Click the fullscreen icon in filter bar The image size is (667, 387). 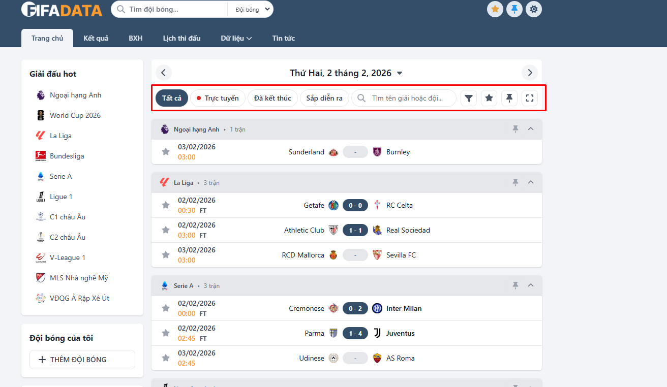pos(530,98)
